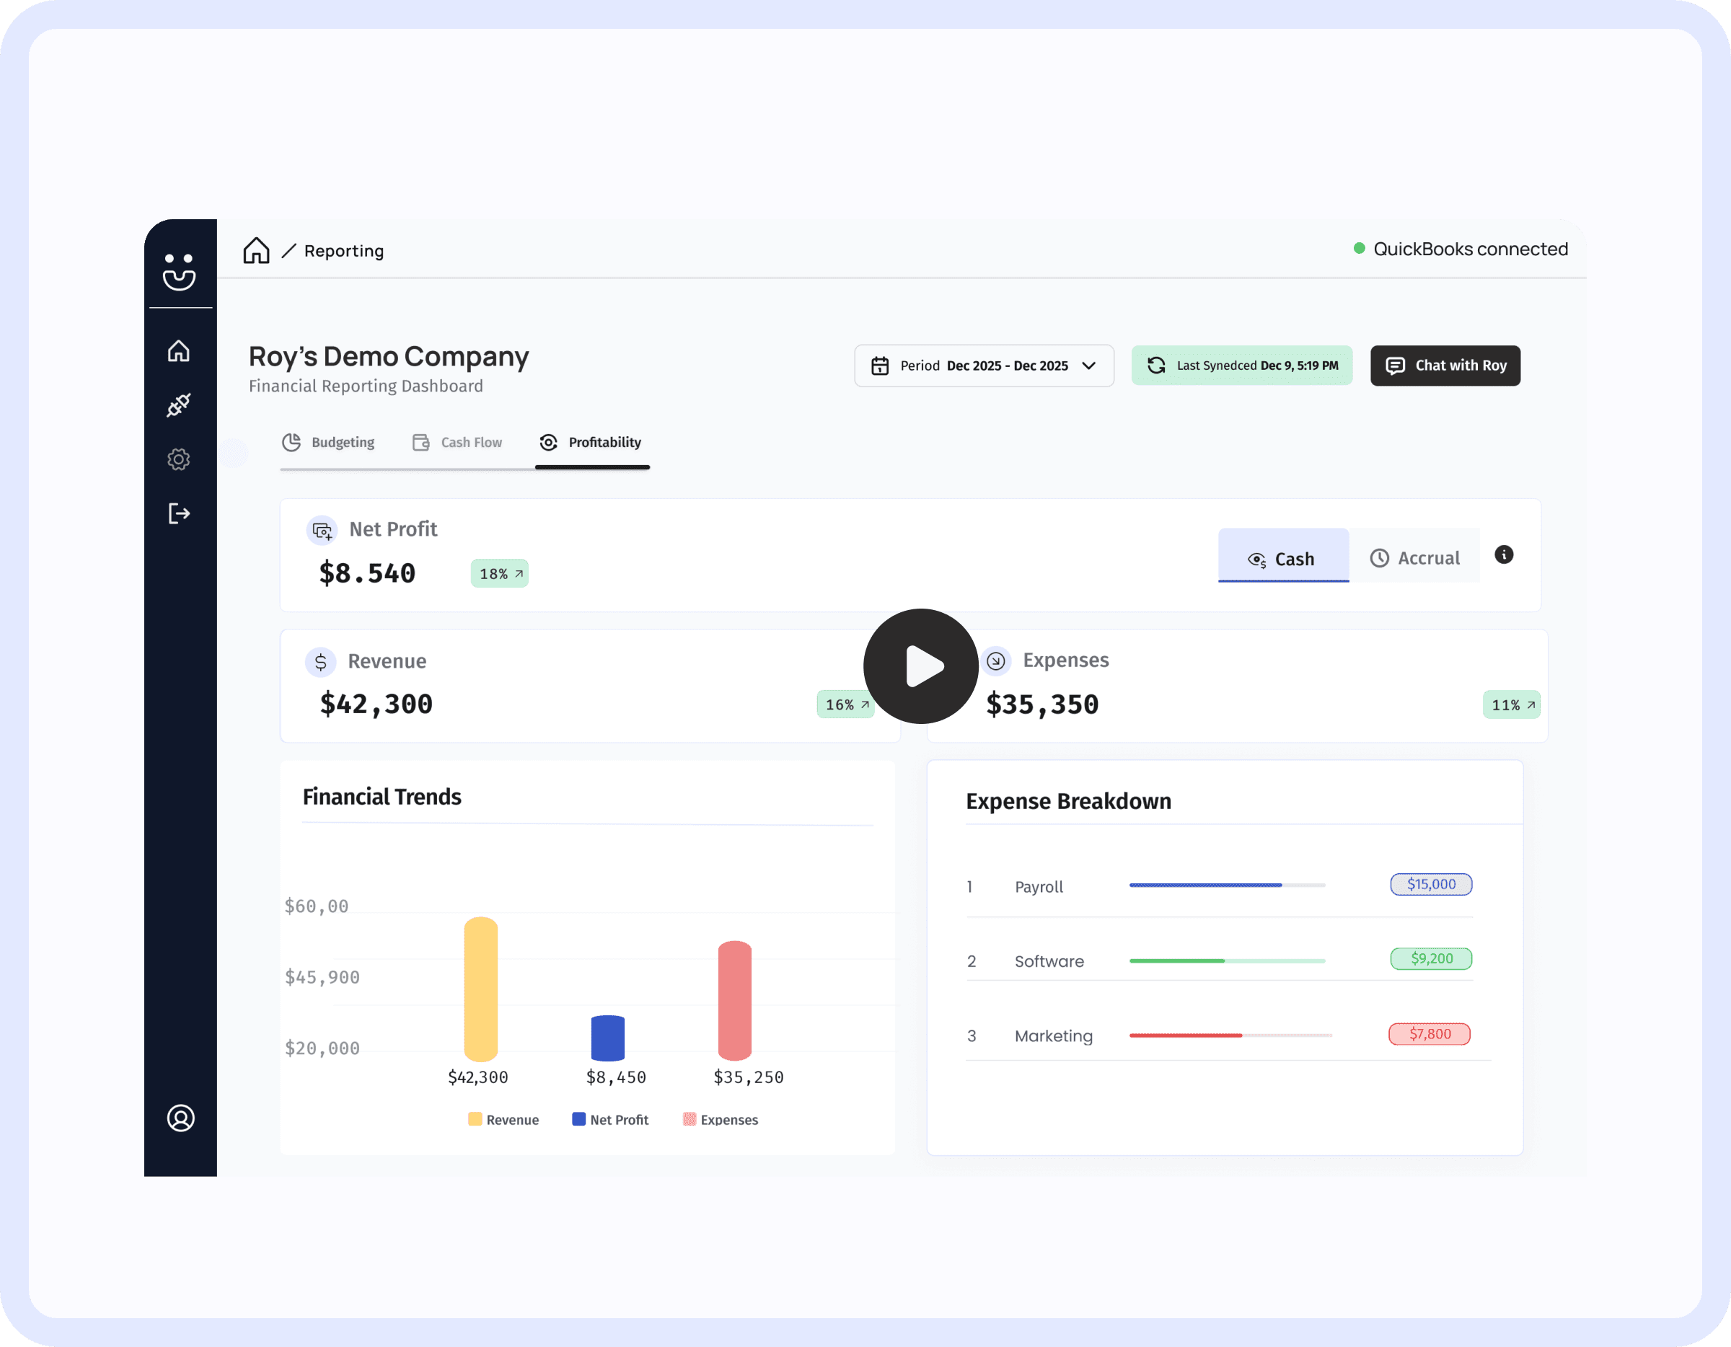Viewport: 1731px width, 1347px height.
Task: Click the Chat with Roy button
Action: pyautogui.click(x=1445, y=366)
